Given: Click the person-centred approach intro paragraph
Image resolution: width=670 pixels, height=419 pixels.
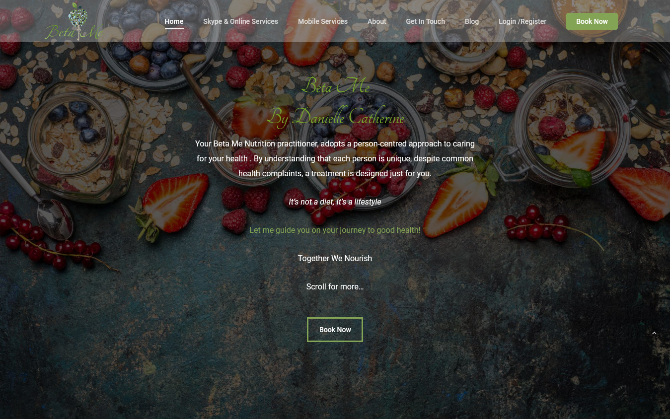Looking at the screenshot, I should (x=335, y=158).
